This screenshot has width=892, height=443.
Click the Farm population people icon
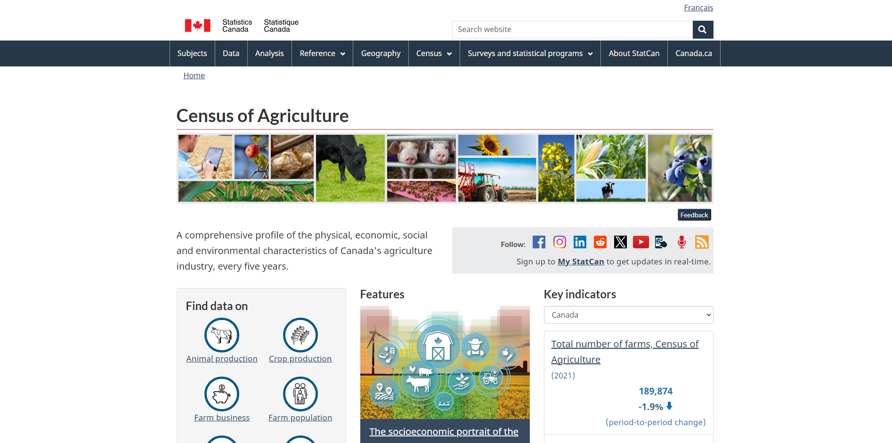[x=300, y=394]
